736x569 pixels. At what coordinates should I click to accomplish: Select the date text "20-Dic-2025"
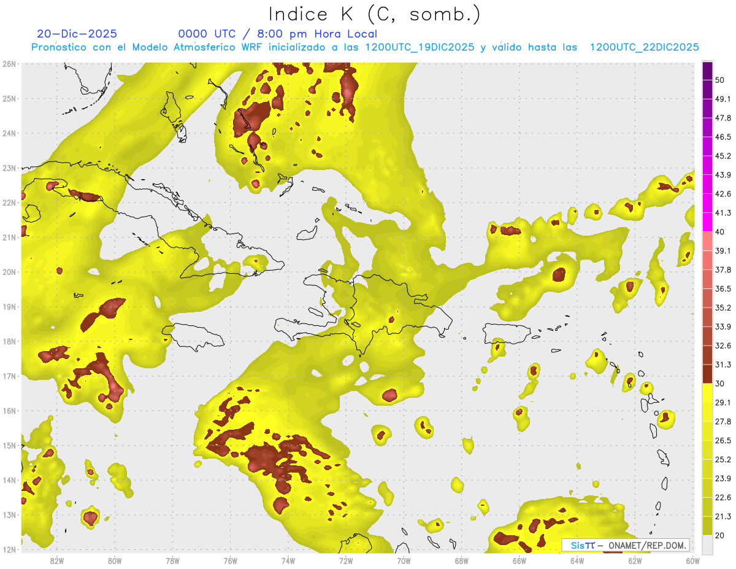[x=77, y=34]
